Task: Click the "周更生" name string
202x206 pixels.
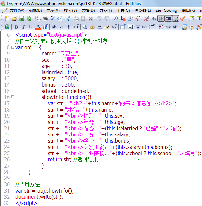Action: click(68, 53)
